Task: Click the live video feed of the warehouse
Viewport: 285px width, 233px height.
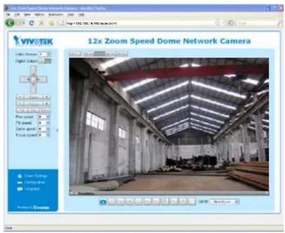Action: tap(169, 125)
